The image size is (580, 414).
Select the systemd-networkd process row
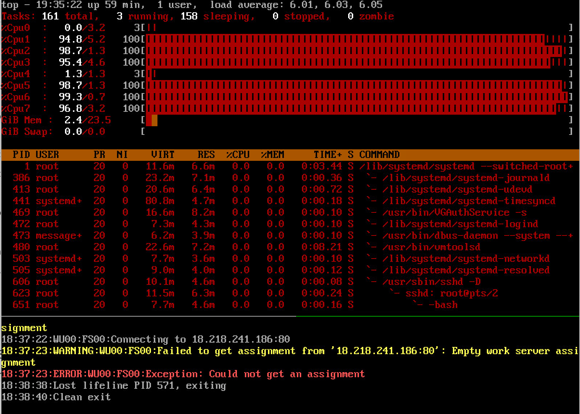coord(290,259)
